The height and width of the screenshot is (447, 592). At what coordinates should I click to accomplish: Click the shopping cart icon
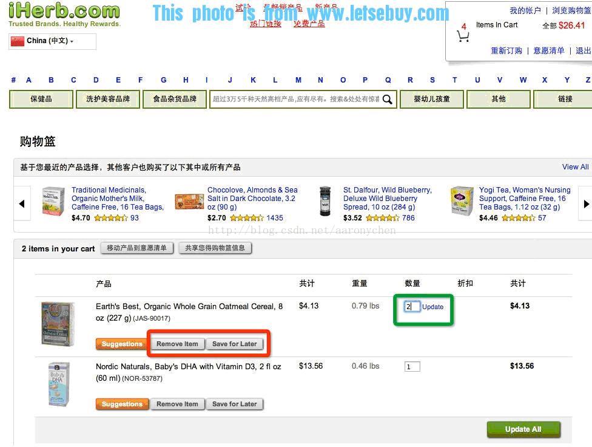pyautogui.click(x=463, y=36)
